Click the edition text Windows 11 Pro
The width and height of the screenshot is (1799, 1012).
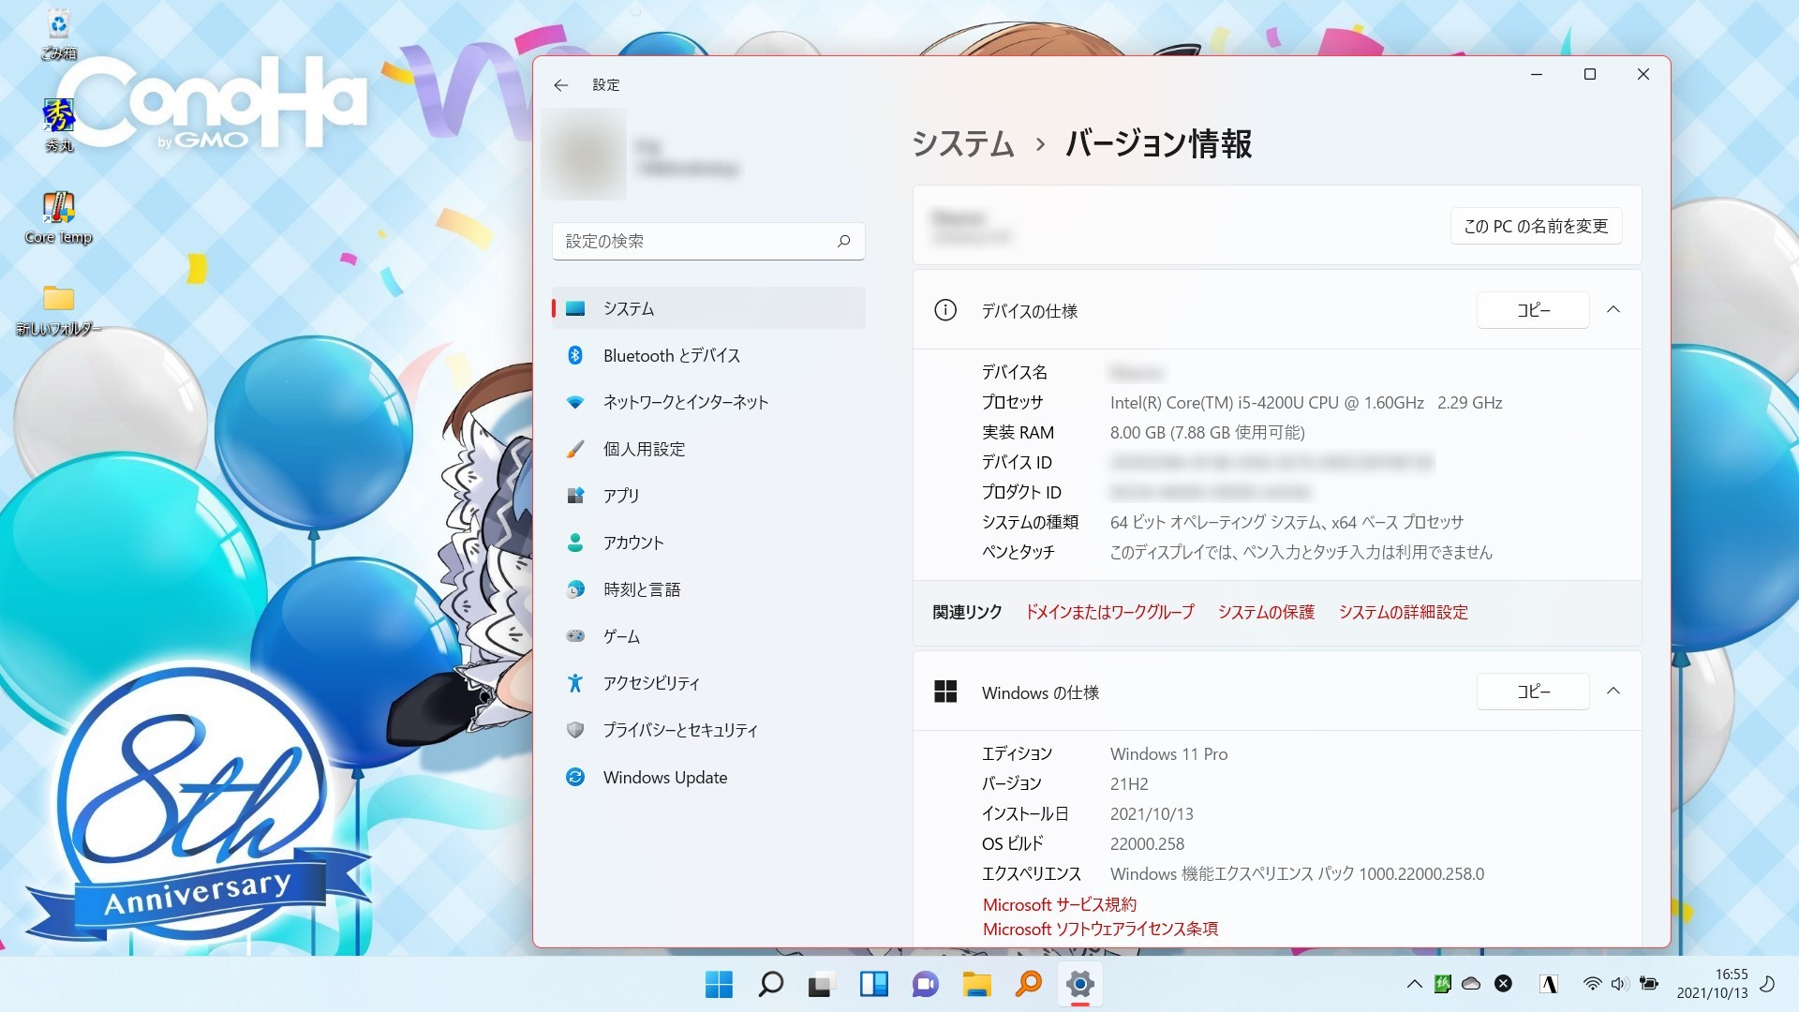pos(1168,754)
